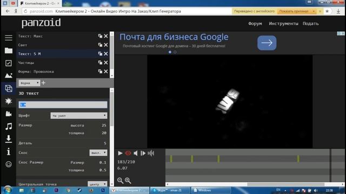
Task: Delete the 'Свет' object
Action: click(106, 45)
